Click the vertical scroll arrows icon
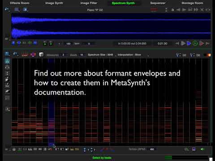 [x=85, y=149]
